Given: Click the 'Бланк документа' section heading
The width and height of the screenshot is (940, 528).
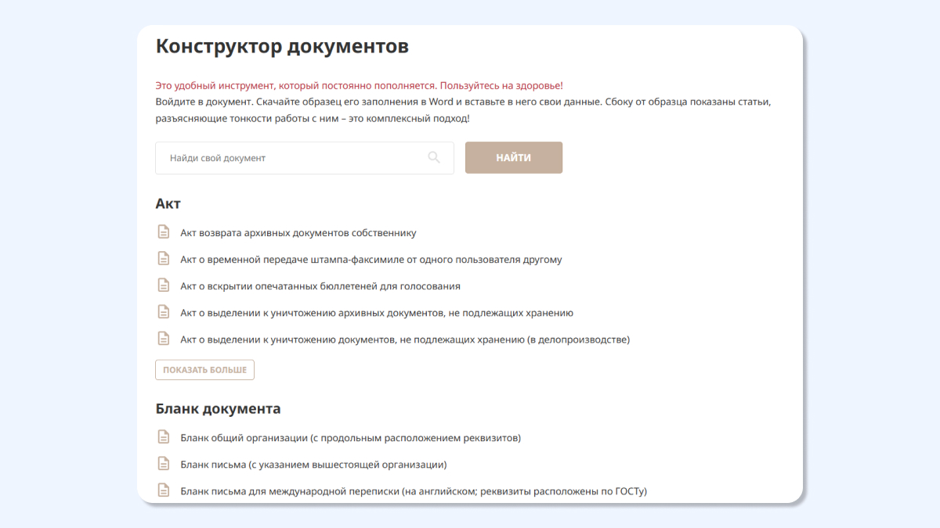Looking at the screenshot, I should click(219, 408).
